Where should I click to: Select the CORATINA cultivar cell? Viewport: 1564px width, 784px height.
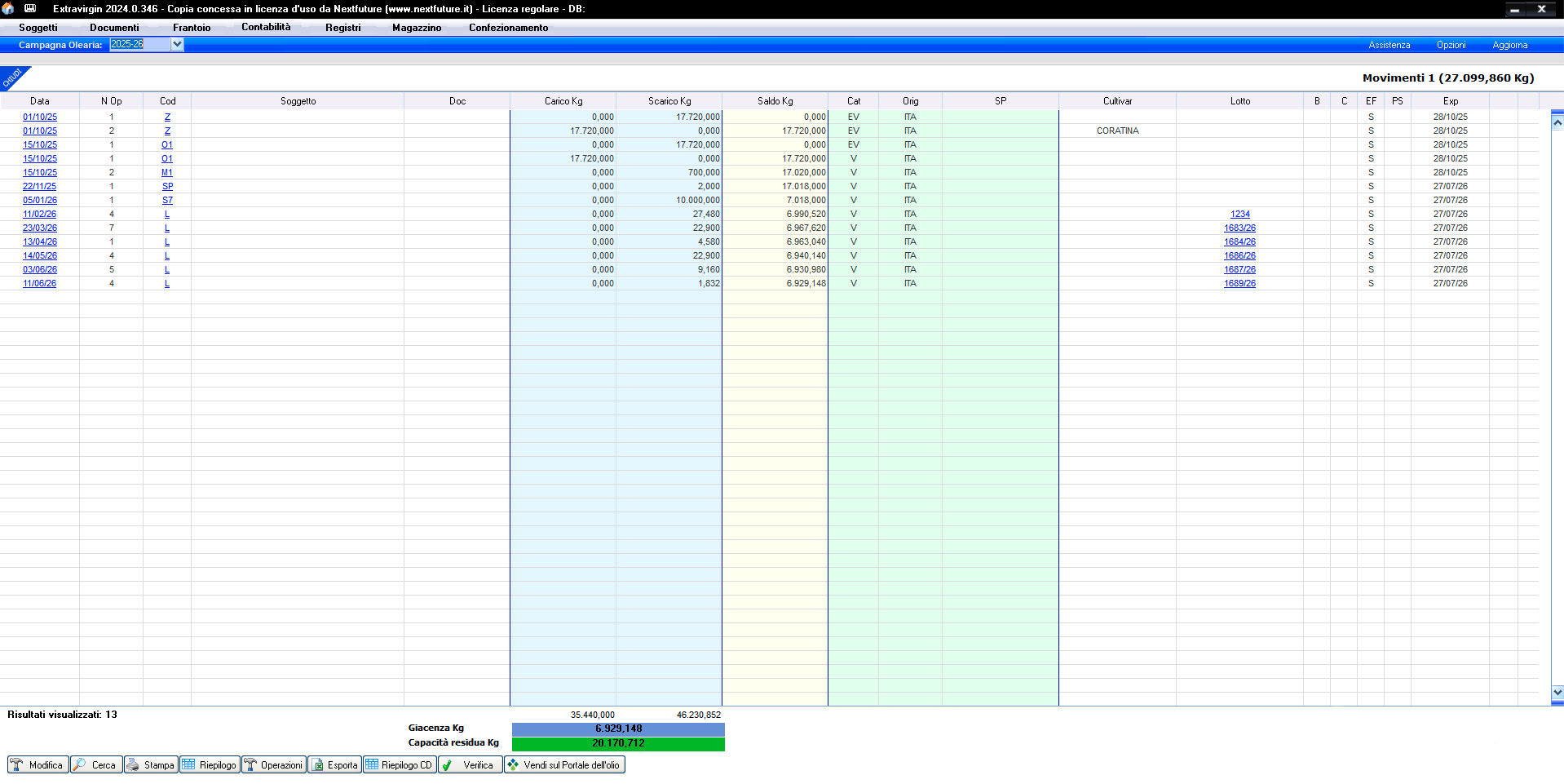1117,131
